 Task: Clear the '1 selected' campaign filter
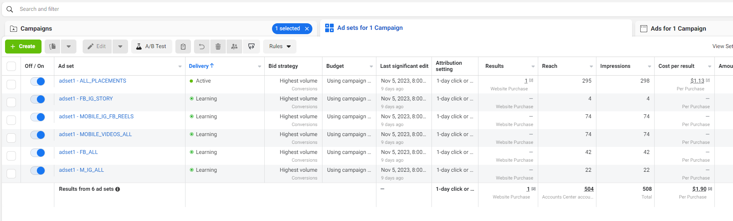[307, 29]
